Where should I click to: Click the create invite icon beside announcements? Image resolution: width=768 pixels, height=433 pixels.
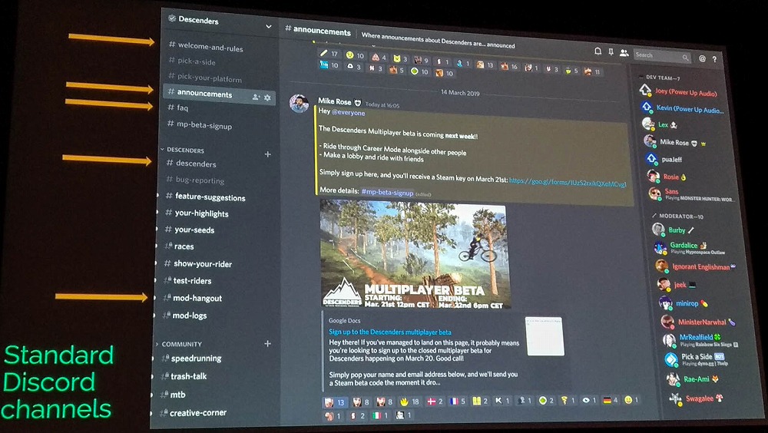click(x=256, y=97)
